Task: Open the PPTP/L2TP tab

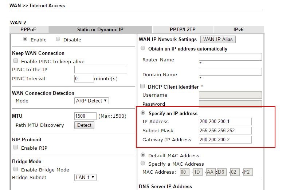Action: (183, 30)
